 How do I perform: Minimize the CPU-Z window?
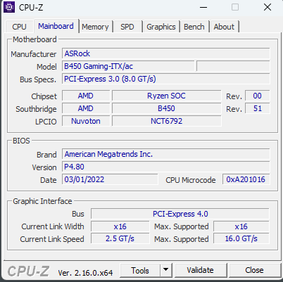(x=203, y=7)
